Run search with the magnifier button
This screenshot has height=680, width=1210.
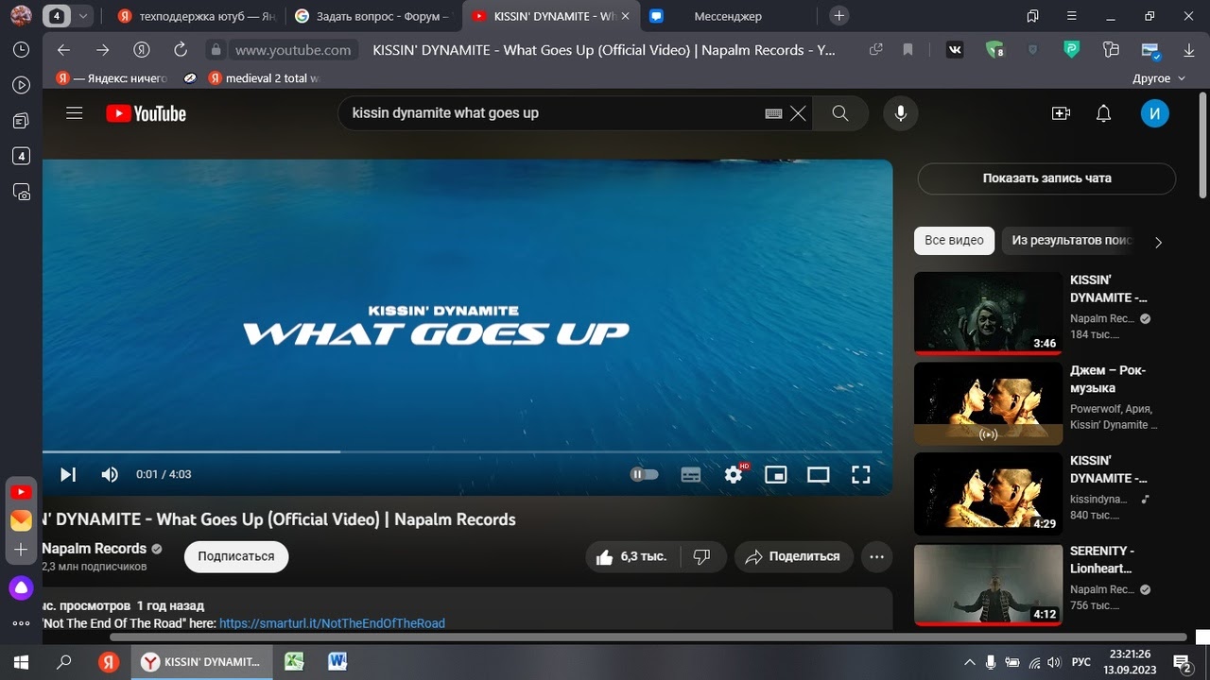click(840, 113)
